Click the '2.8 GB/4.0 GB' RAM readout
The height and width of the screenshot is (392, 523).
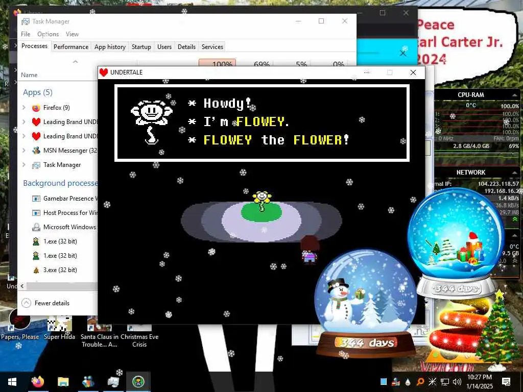[471, 146]
